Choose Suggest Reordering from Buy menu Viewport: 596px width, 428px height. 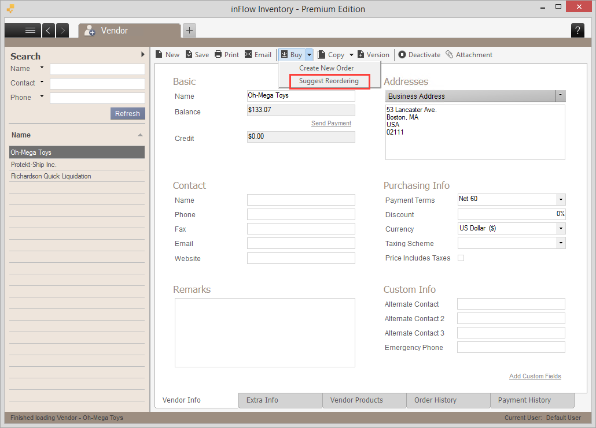pyautogui.click(x=329, y=81)
